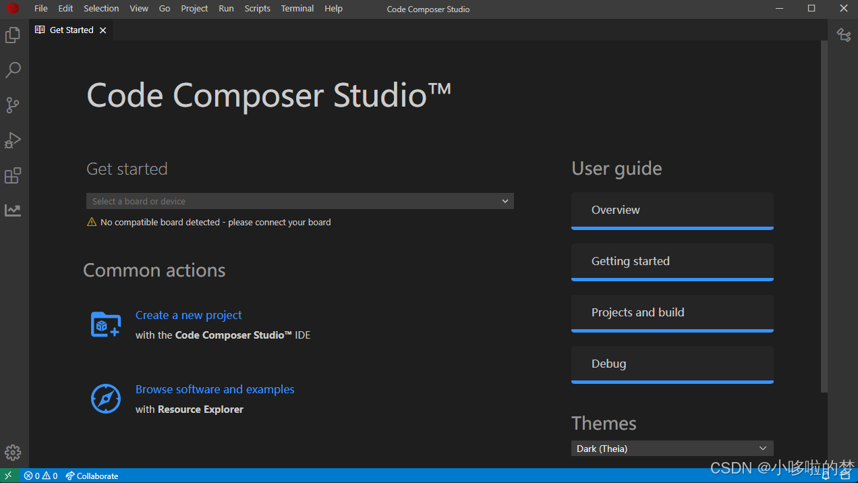This screenshot has width=858, height=483.
Task: Open the Scripts menu
Action: point(257,9)
